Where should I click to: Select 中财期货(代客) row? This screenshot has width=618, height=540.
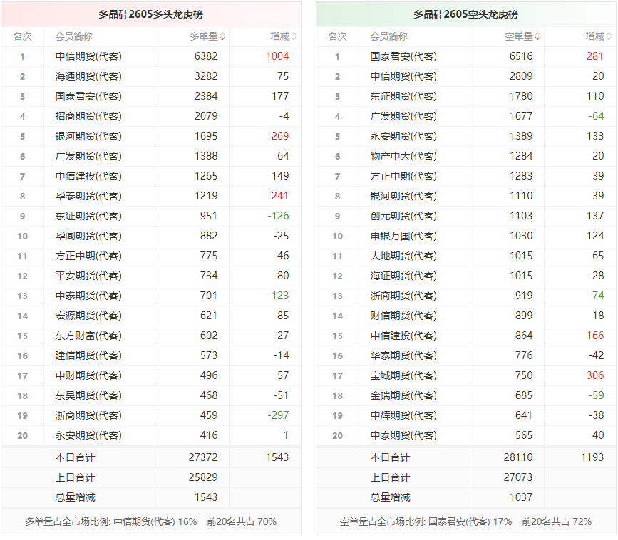pyautogui.click(x=151, y=375)
